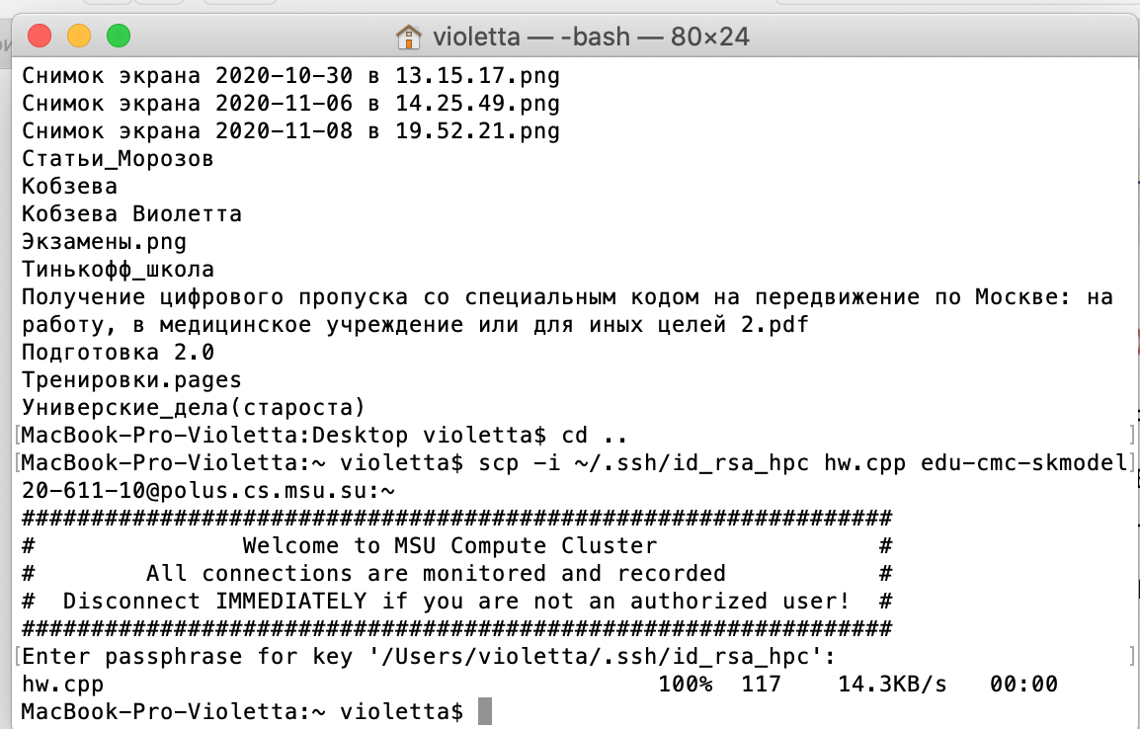
Task: Click the 'hw.cpp' filename in transfer output
Action: 62,685
